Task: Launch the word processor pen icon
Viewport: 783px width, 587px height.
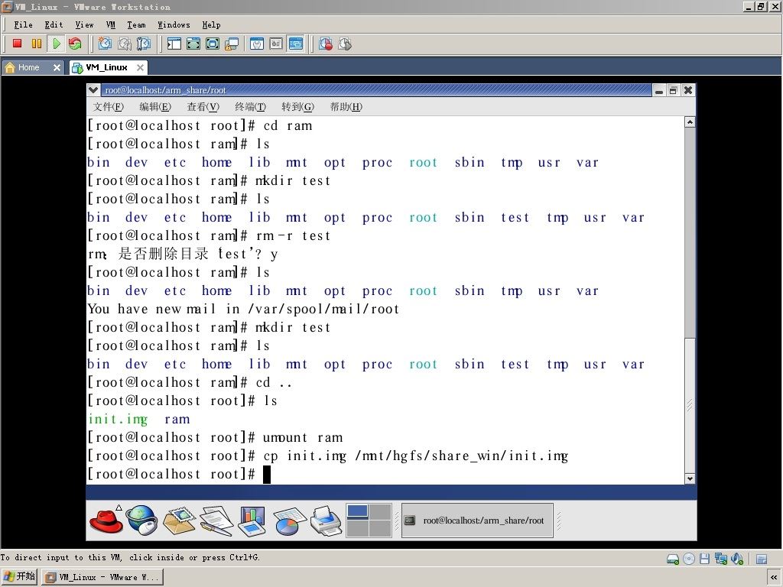Action: coord(216,521)
